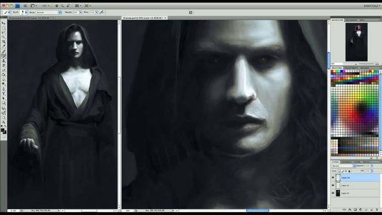Toggle lock all for the layer
The image size is (382, 215).
pyautogui.click(x=349, y=171)
